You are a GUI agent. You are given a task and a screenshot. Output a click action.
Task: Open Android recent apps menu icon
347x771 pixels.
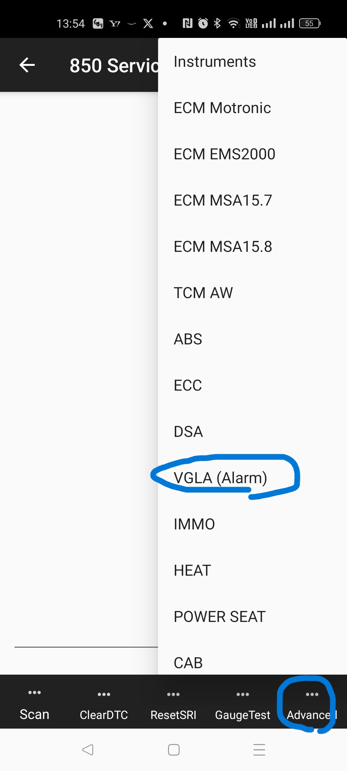point(259,750)
